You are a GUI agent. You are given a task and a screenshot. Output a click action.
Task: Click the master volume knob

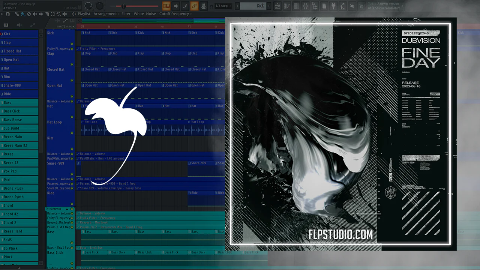pyautogui.click(x=89, y=6)
